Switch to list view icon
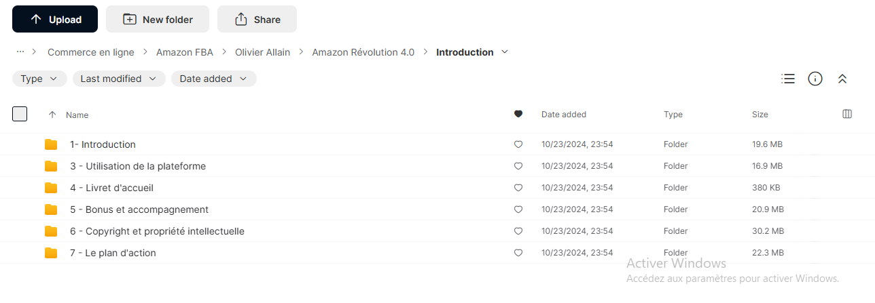Image resolution: width=875 pixels, height=303 pixels. tap(788, 79)
